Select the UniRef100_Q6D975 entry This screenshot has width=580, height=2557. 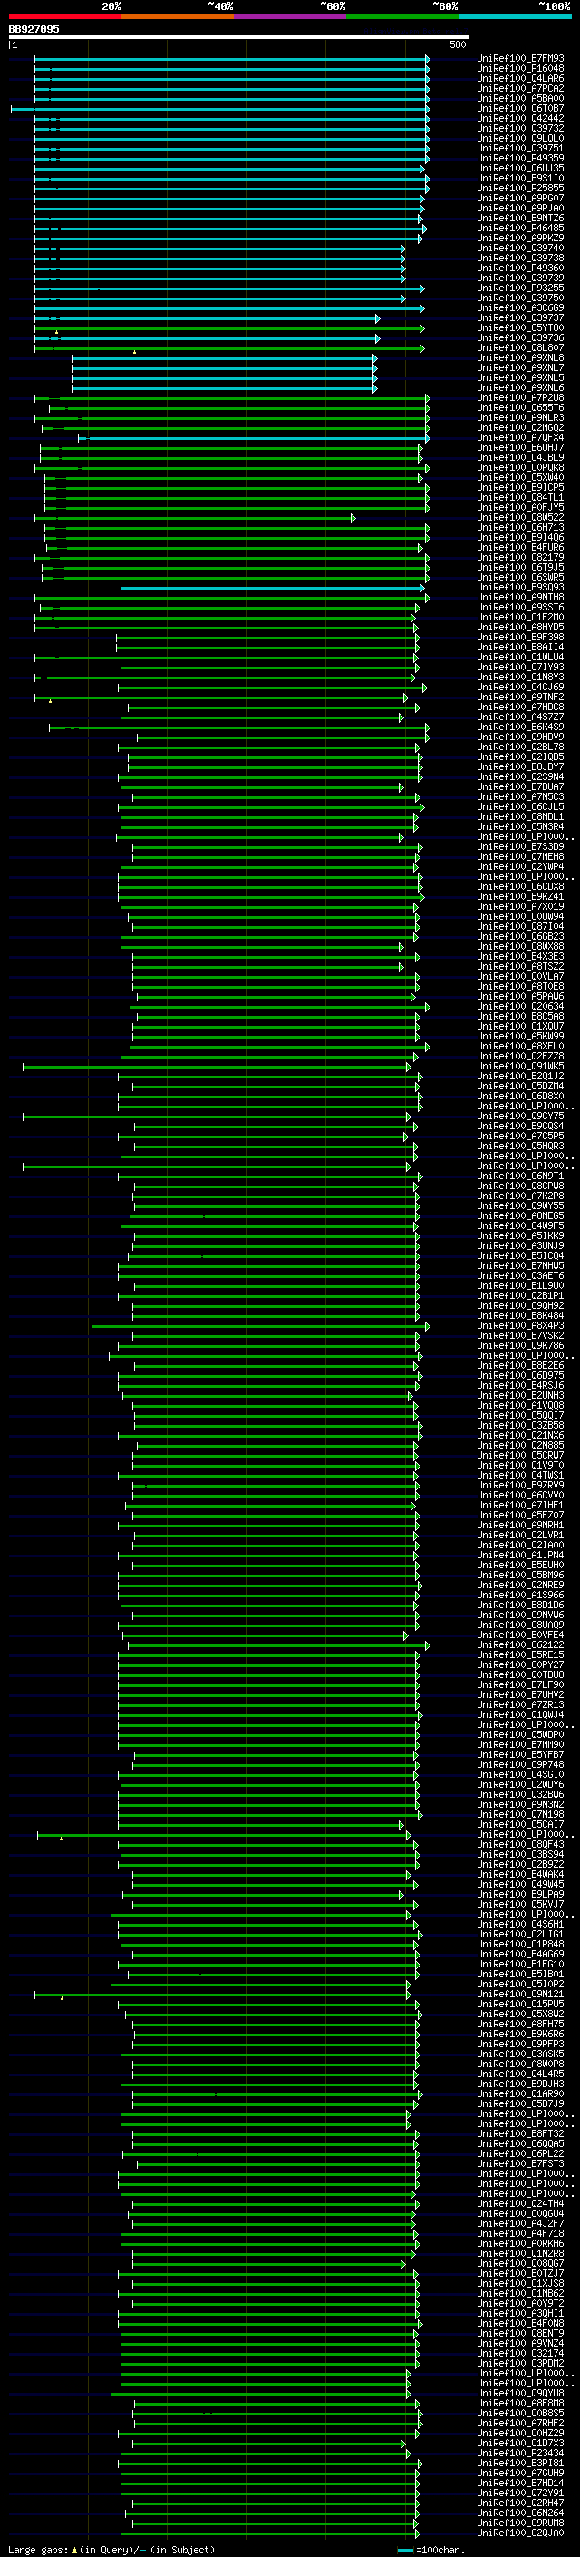[520, 1376]
